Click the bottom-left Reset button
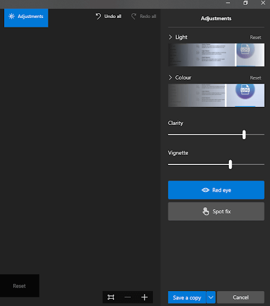 pos(20,286)
